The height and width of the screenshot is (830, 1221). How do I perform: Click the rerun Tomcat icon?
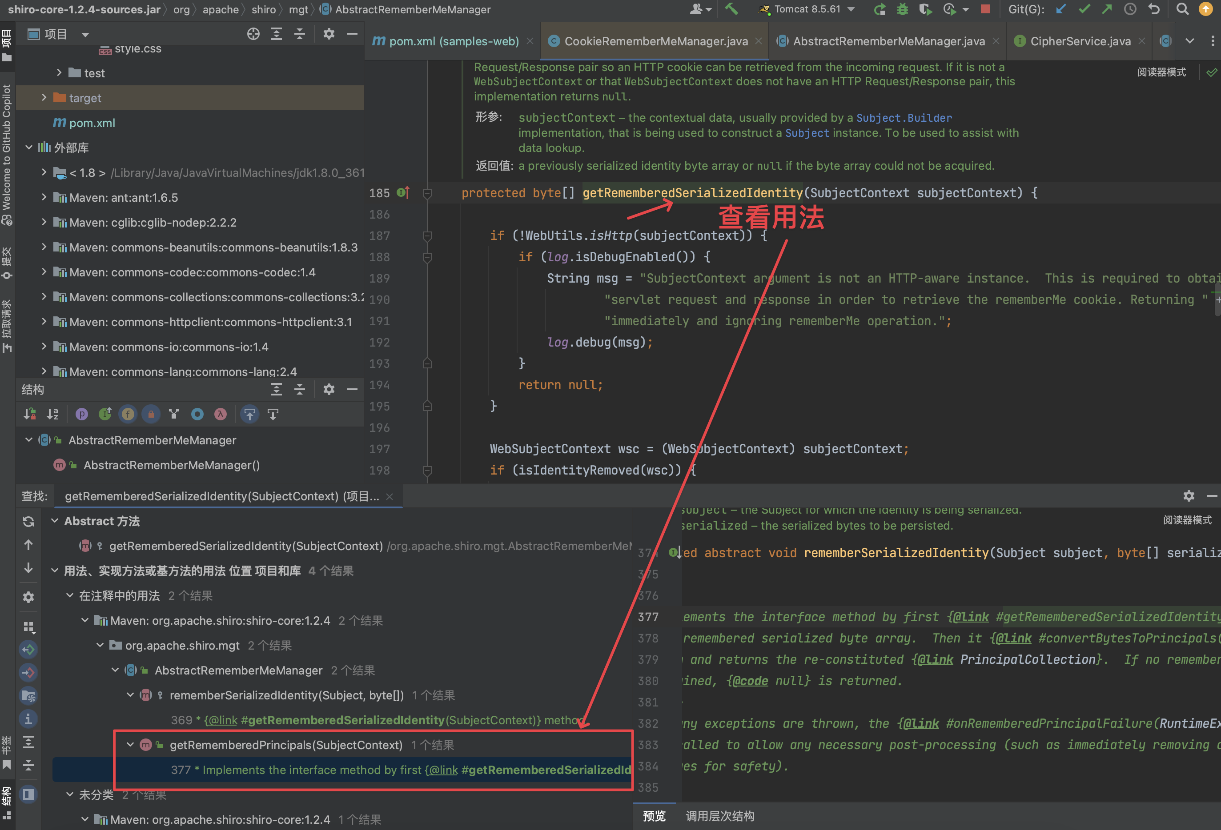880,9
